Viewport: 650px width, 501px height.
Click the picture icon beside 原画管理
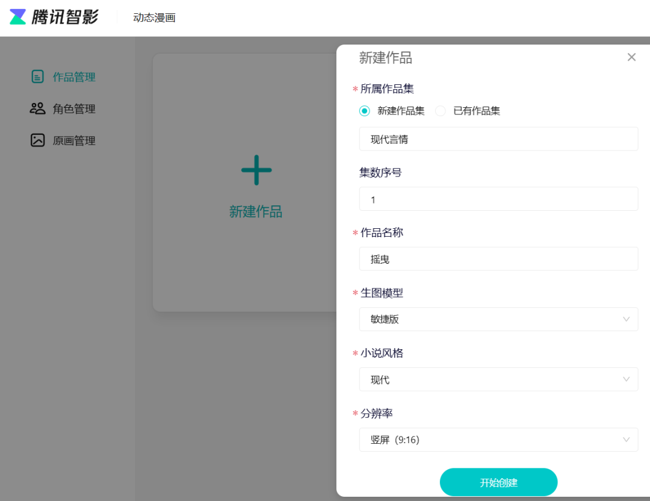click(36, 140)
